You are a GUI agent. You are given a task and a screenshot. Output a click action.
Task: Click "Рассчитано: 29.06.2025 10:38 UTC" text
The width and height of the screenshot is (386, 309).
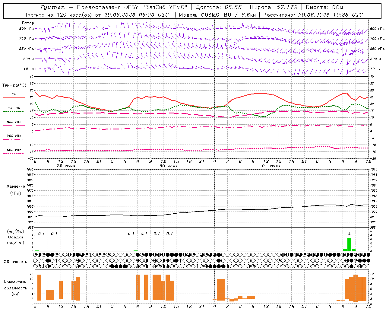pos(313,15)
